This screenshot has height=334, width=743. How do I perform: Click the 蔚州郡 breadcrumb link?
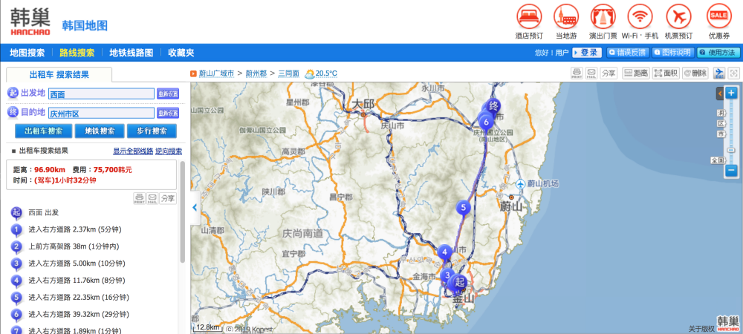pyautogui.click(x=256, y=73)
